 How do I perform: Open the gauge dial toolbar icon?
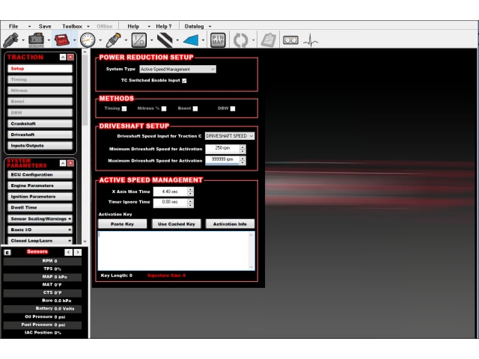[88, 40]
